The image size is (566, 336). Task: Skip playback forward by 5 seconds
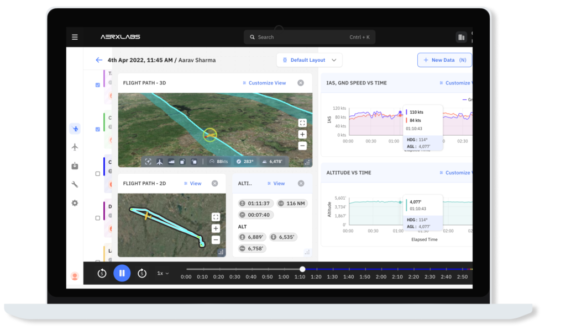click(142, 273)
